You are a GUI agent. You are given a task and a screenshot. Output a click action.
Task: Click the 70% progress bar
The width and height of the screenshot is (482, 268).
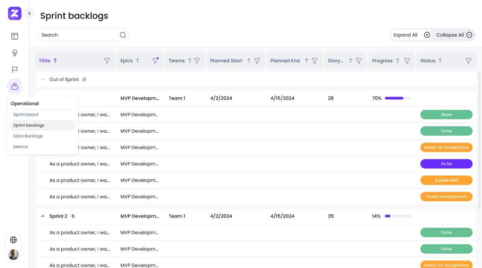[398, 98]
